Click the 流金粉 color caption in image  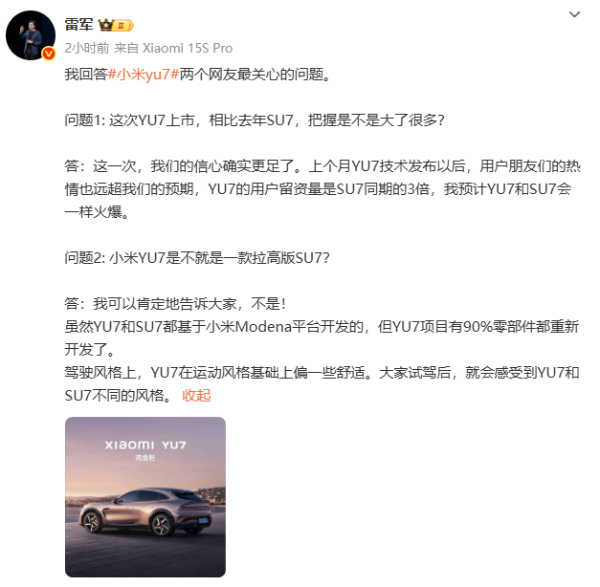tap(145, 457)
